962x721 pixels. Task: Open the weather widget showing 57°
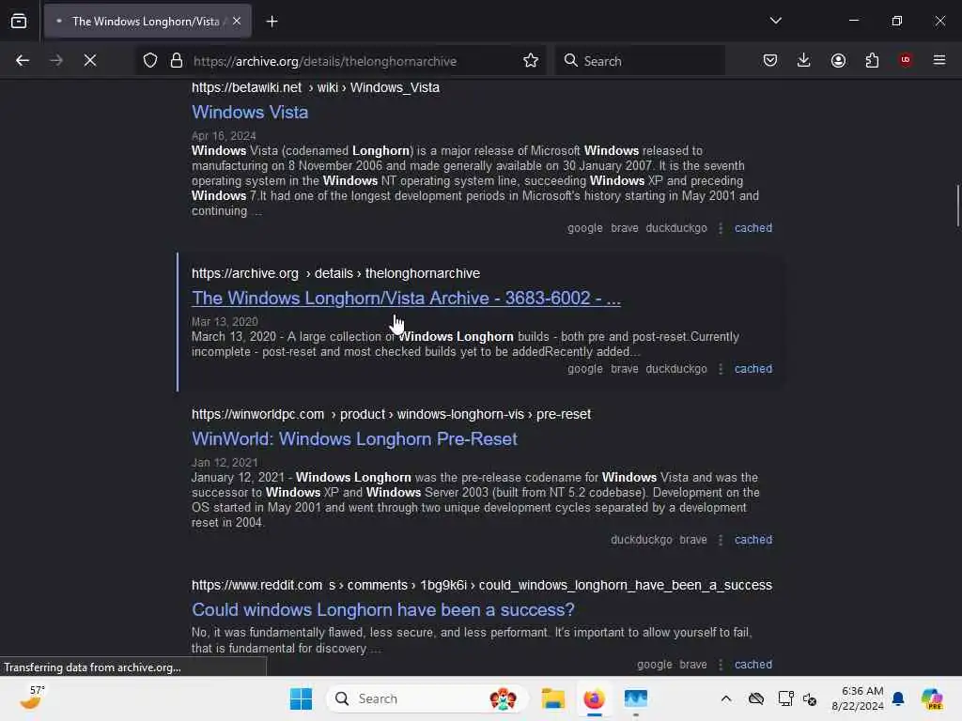pyautogui.click(x=32, y=698)
